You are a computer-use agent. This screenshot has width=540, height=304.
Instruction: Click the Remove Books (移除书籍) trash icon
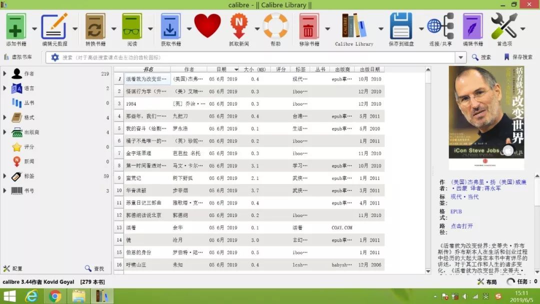[x=309, y=27]
